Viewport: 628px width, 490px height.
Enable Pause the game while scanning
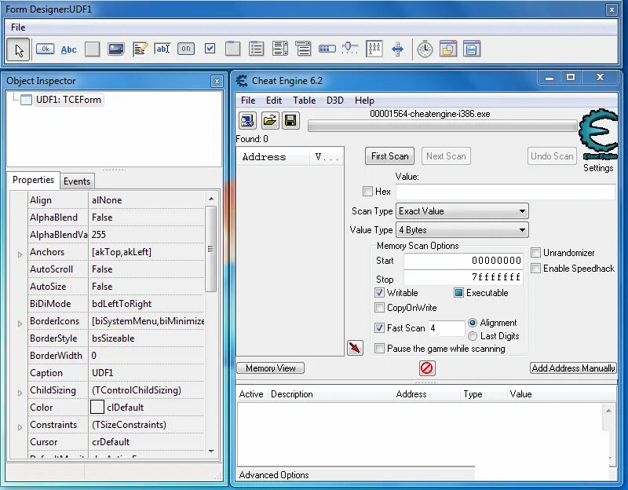click(x=379, y=348)
